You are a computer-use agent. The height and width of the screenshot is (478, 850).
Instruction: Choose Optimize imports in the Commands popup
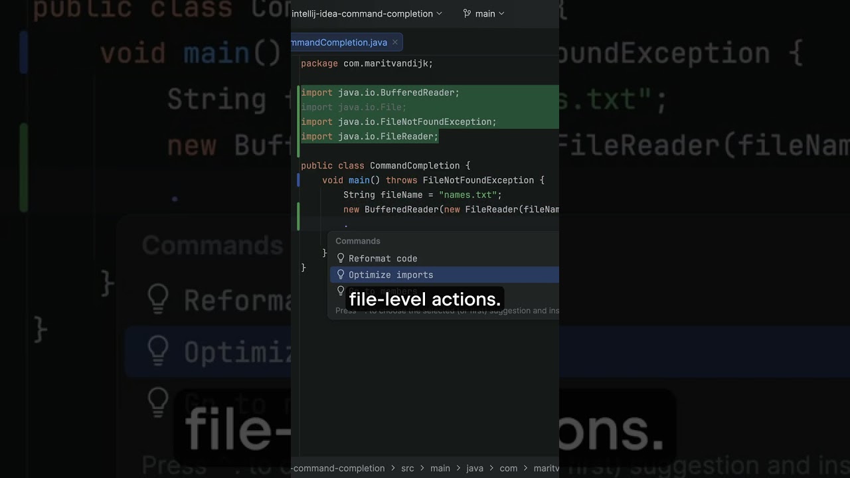click(x=444, y=275)
